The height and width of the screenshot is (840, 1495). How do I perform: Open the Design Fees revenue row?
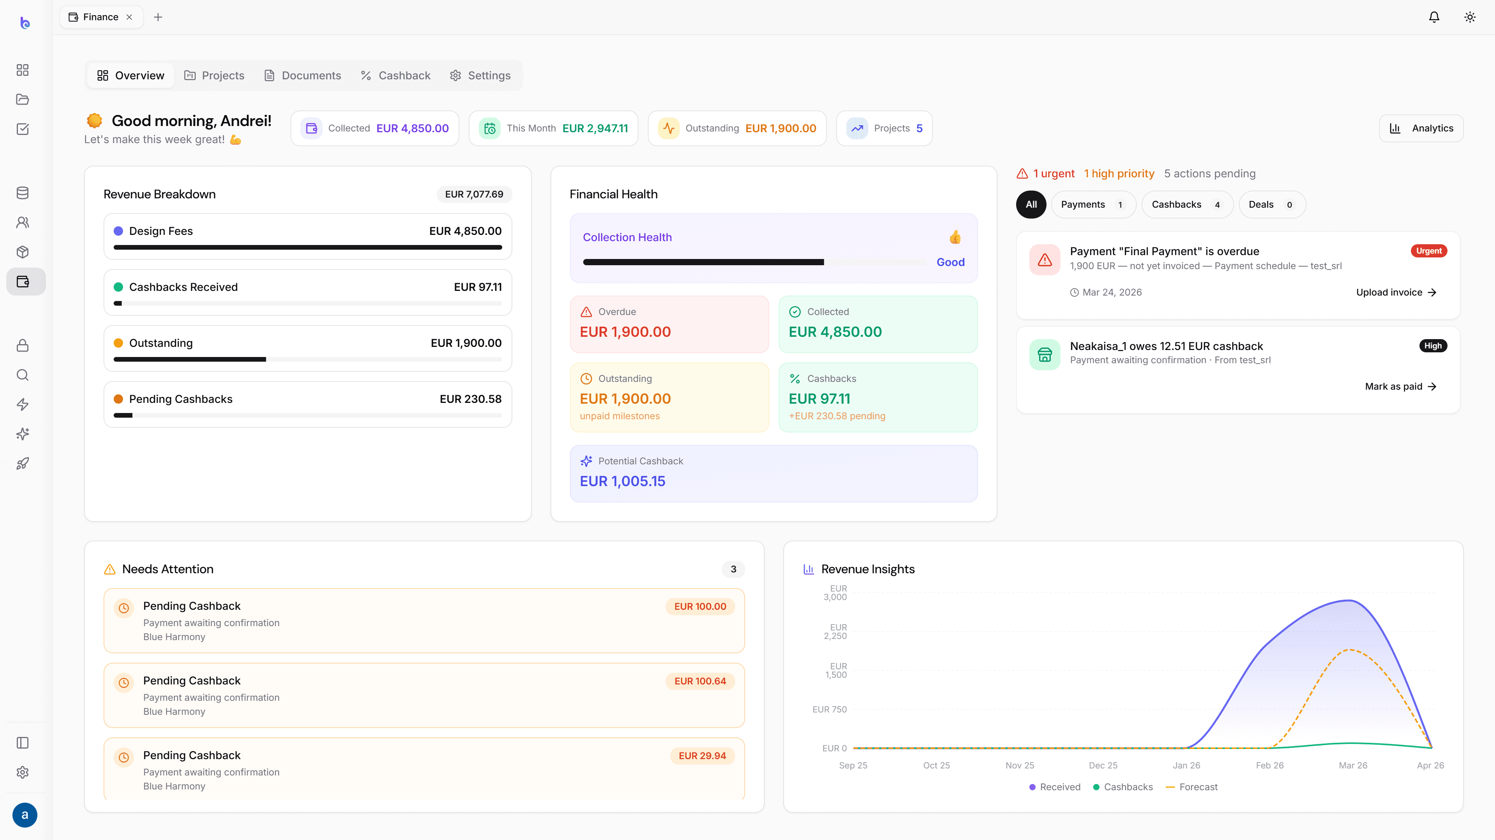pyautogui.click(x=308, y=236)
